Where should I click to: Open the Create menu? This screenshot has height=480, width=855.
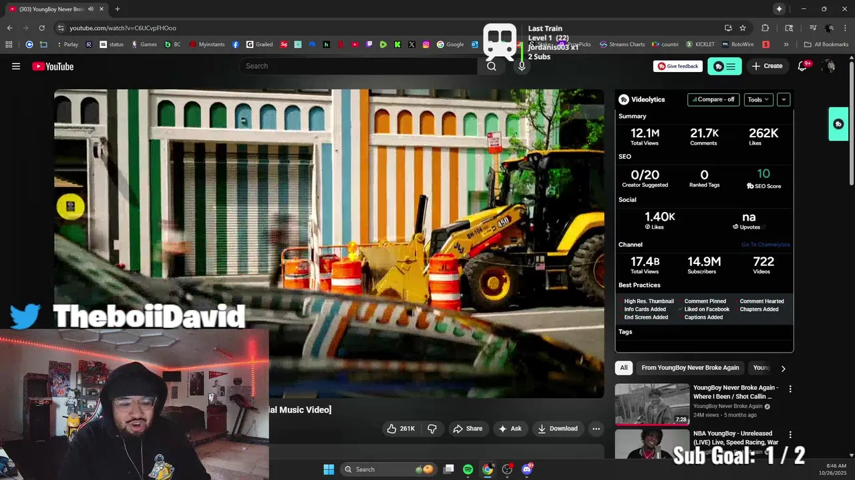point(767,66)
